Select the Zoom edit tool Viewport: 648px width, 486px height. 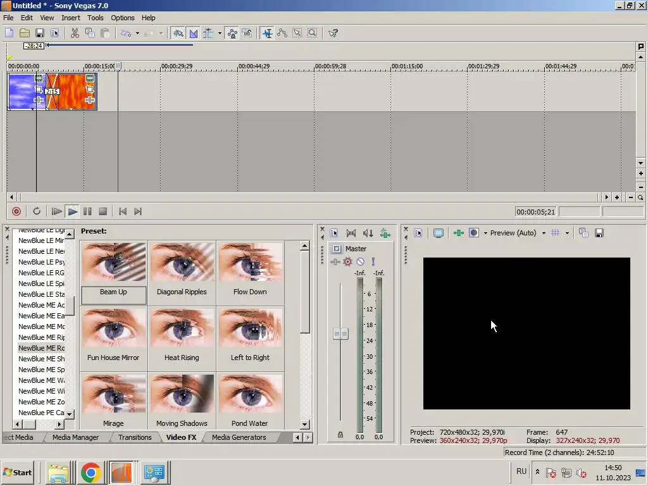tap(313, 33)
